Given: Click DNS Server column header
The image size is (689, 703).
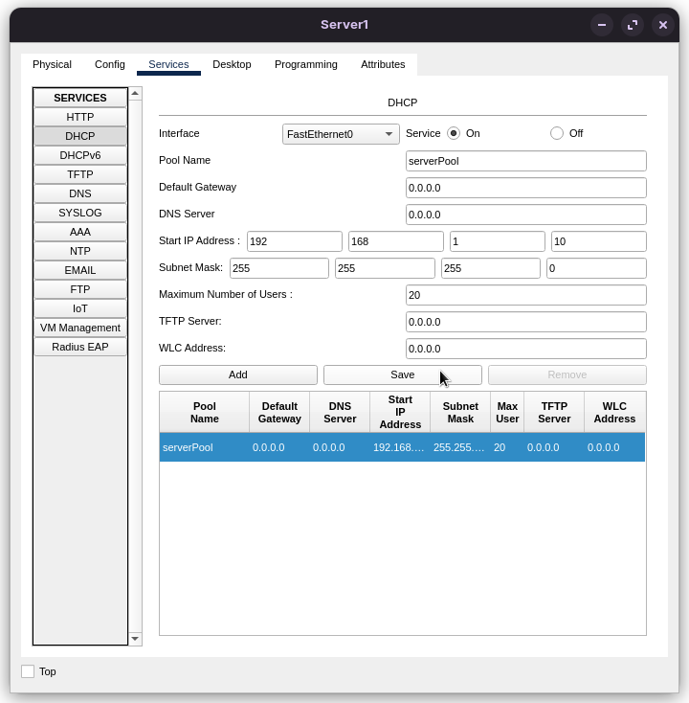Looking at the screenshot, I should [x=340, y=413].
